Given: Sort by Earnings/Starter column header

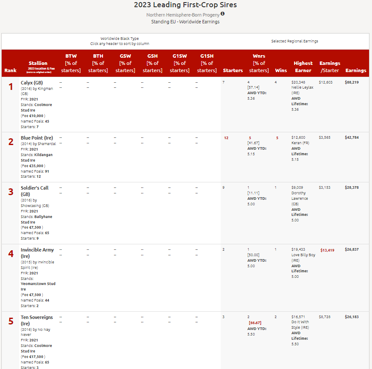Looking at the screenshot, I should pos(330,67).
